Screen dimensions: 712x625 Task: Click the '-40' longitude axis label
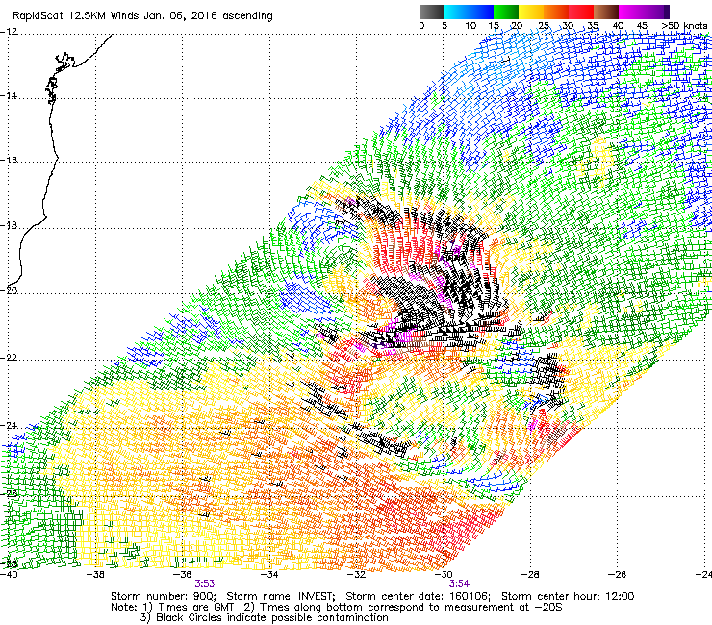point(9,575)
